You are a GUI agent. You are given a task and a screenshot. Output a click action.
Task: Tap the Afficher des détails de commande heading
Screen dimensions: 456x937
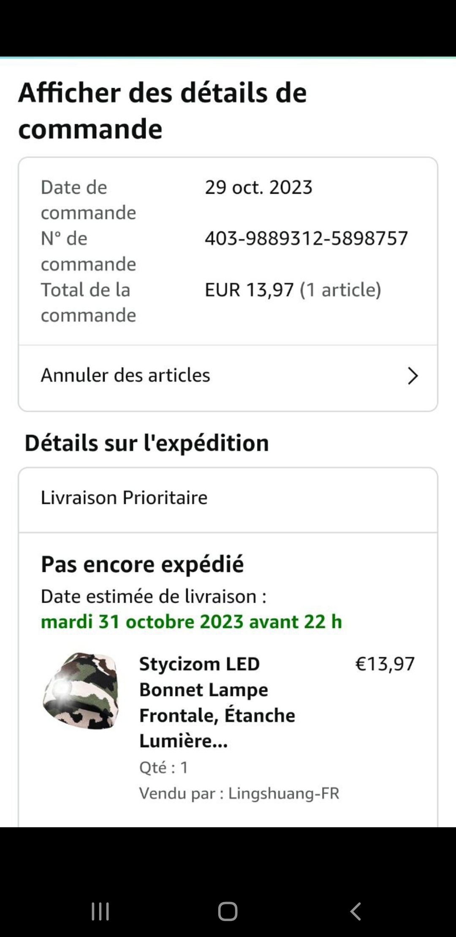163,110
